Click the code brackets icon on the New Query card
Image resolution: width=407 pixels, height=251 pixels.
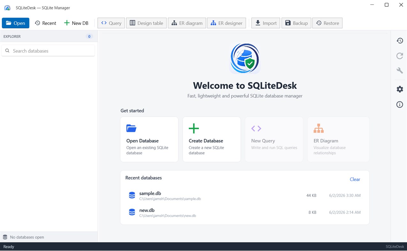[256, 128]
